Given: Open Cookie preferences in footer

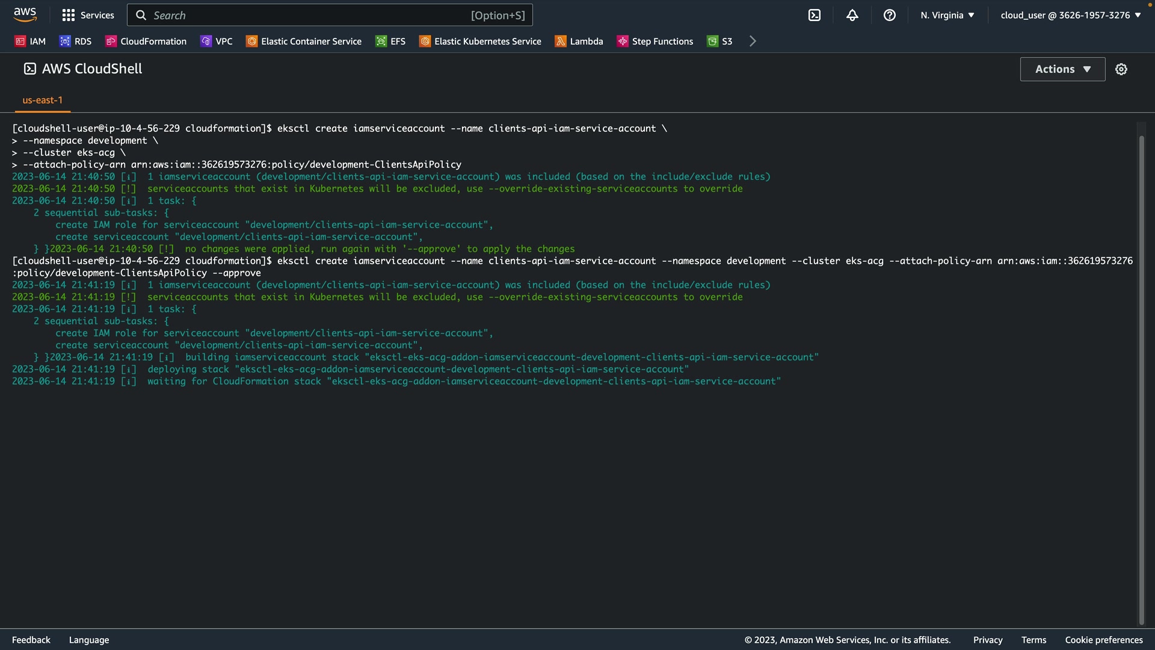Looking at the screenshot, I should (1103, 640).
